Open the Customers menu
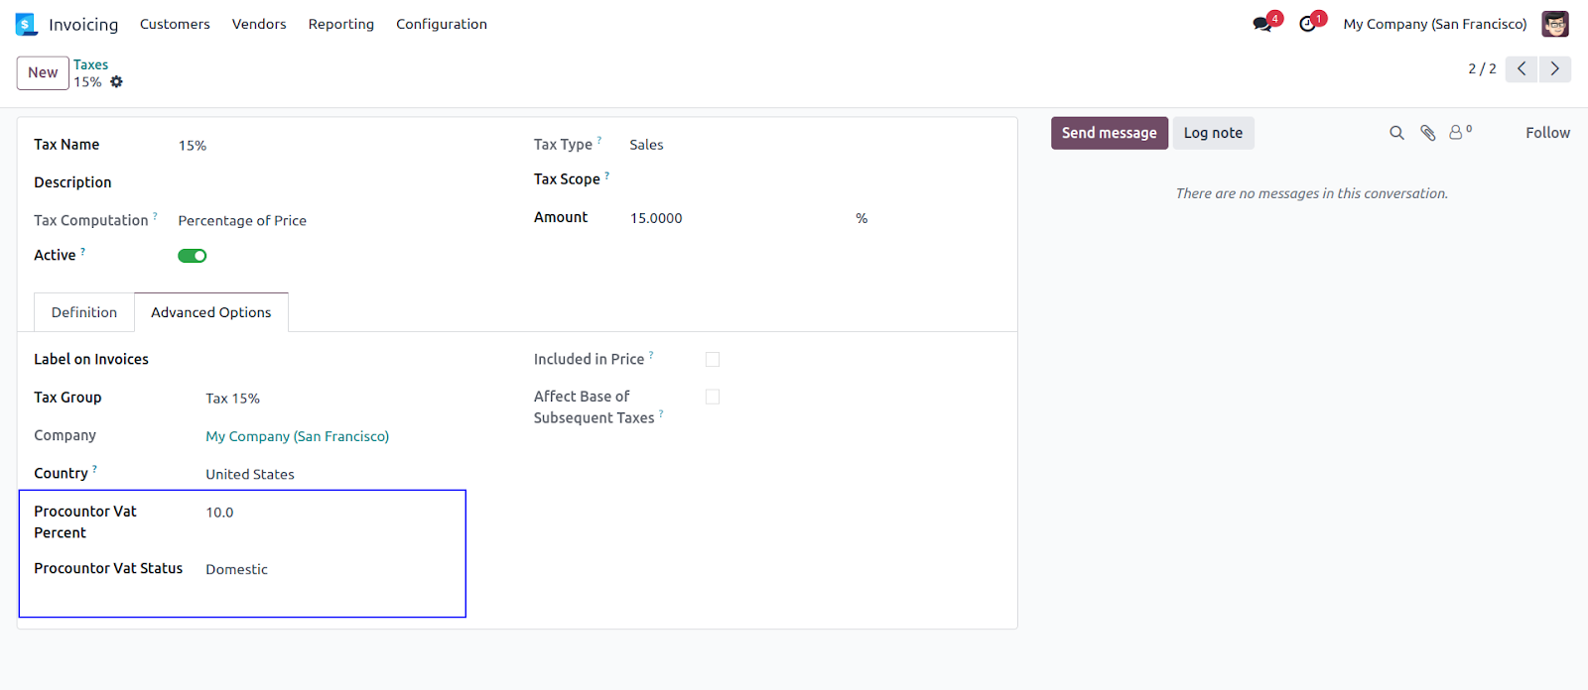The image size is (1588, 690). 175,24
